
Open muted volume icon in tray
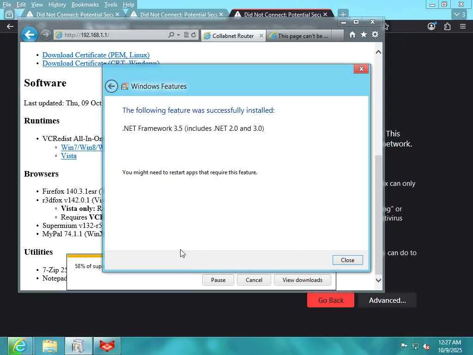[426, 346]
